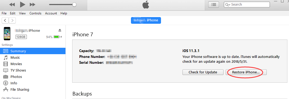Click the Restore iPhone... button
Screen dimensions: 289x99
click(x=246, y=72)
